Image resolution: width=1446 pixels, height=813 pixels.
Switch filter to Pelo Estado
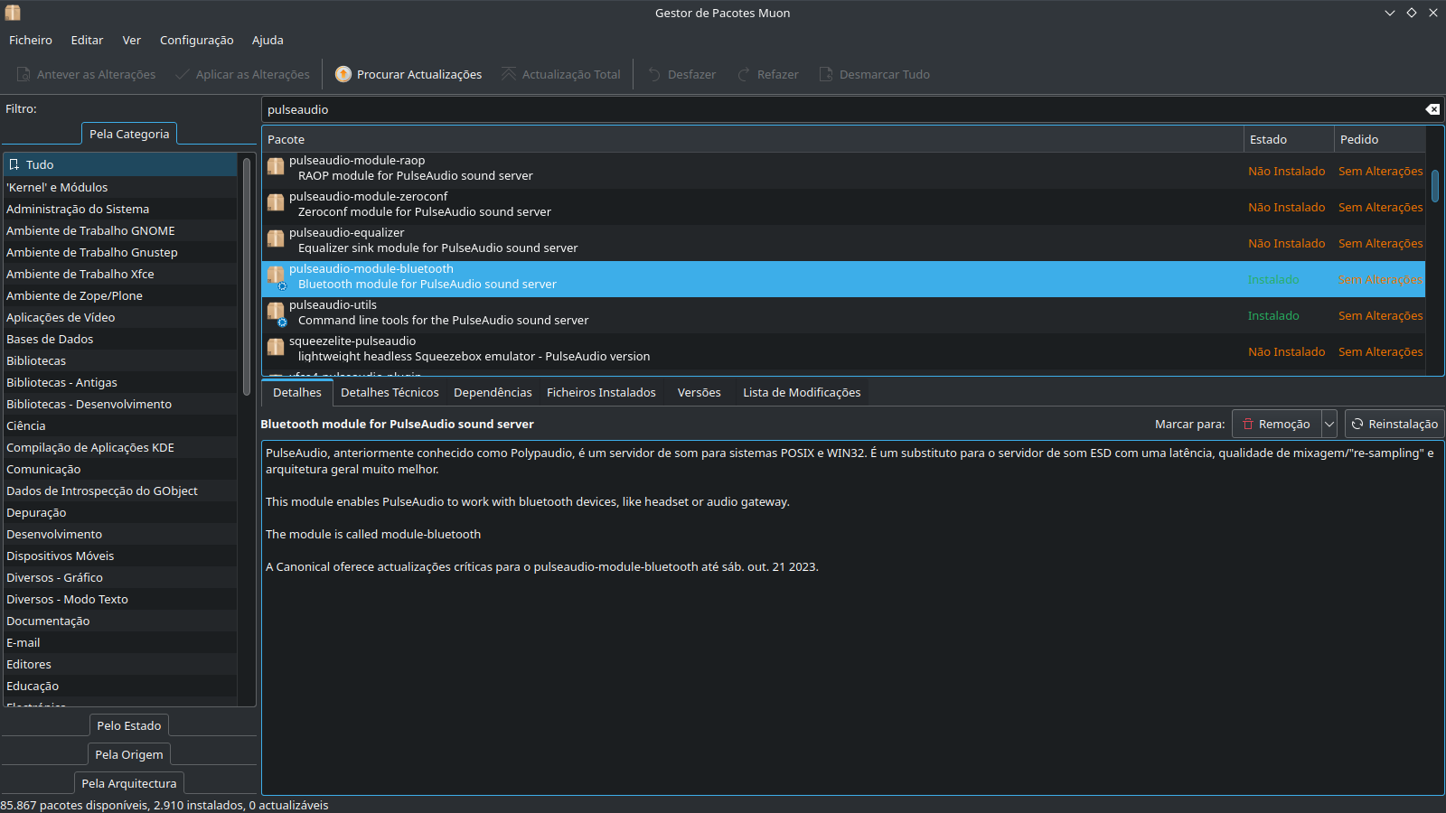point(129,725)
